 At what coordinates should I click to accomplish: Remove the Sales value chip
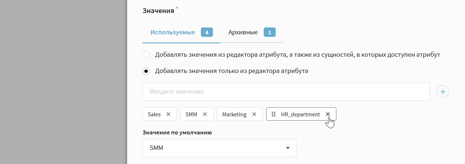pos(168,114)
